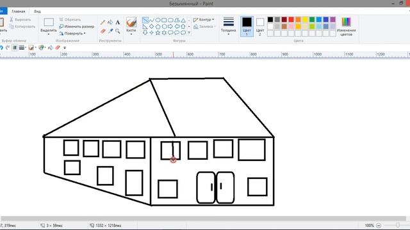The image size is (410, 230).
Task: Choose the Four-point star shape
Action: pyautogui.click(x=152, y=33)
